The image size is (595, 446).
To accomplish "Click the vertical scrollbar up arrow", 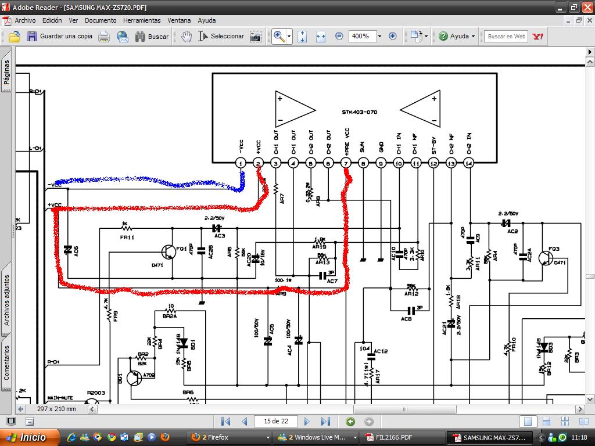I will point(590,62).
